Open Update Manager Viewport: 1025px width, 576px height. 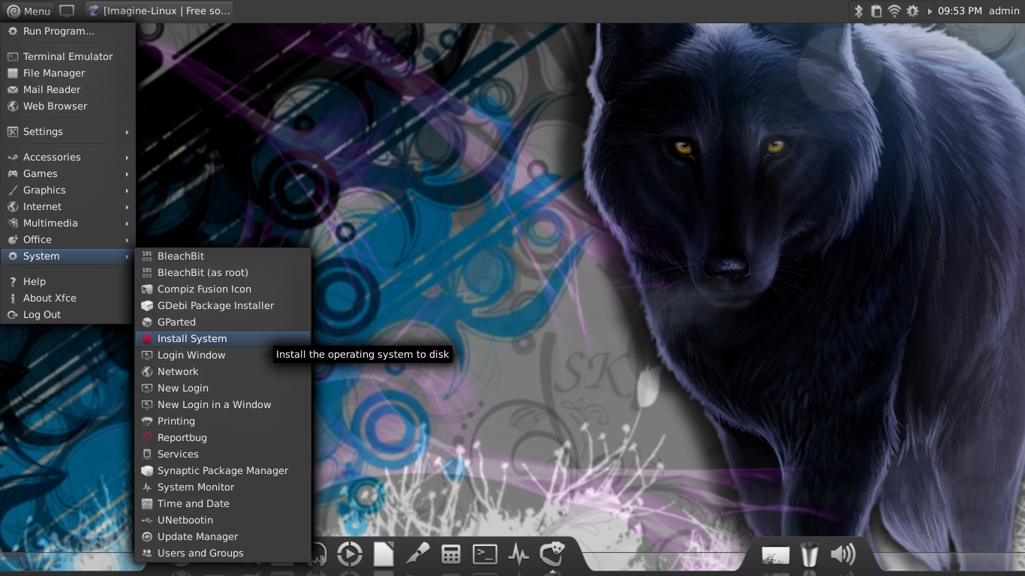click(223, 536)
